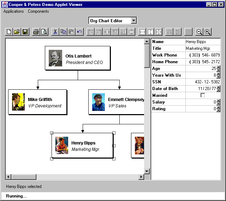The image size is (226, 201).
Task: Click the Name field containing Henry Bipps
Action: (x=203, y=42)
